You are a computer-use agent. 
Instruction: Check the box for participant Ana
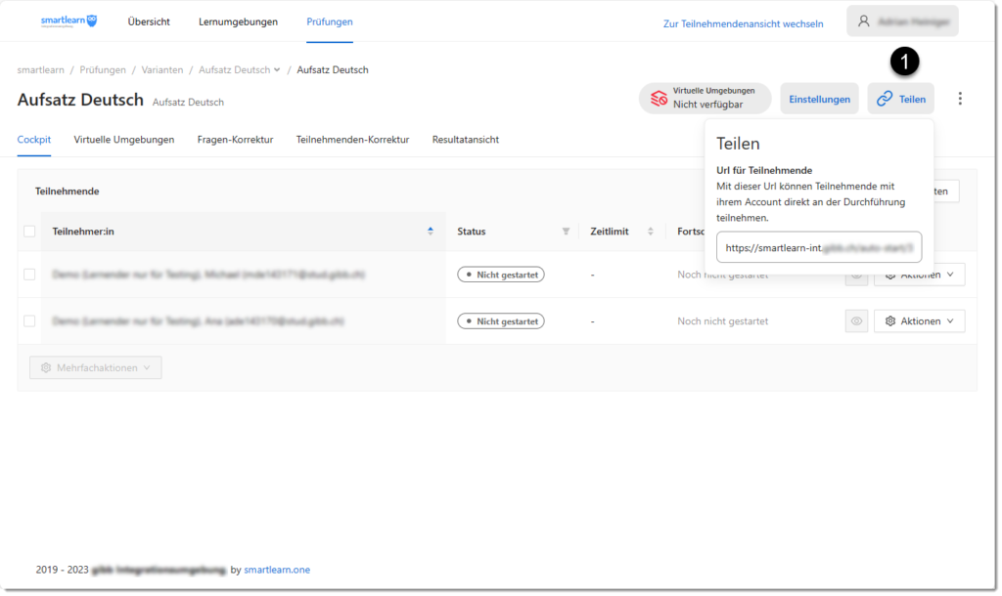tap(29, 321)
